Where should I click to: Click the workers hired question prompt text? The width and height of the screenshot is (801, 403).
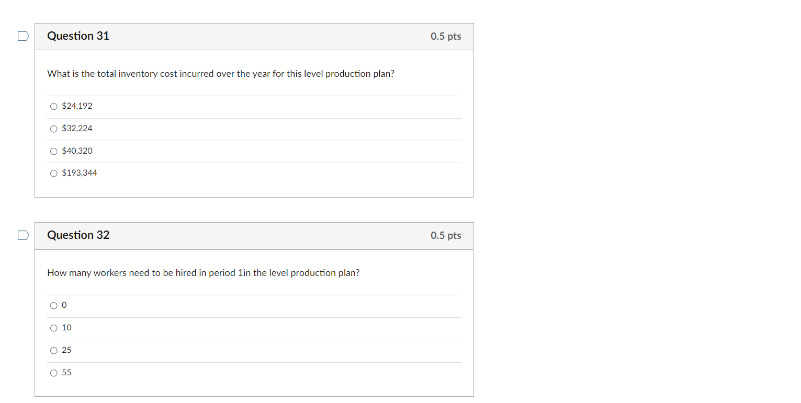(203, 272)
